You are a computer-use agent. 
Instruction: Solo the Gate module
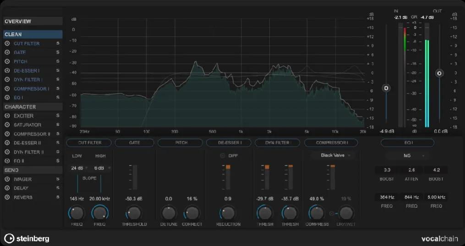coord(58,53)
